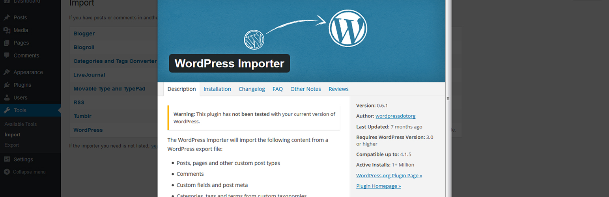
Task: Choose the Blogroll importer
Action: pyautogui.click(x=84, y=47)
